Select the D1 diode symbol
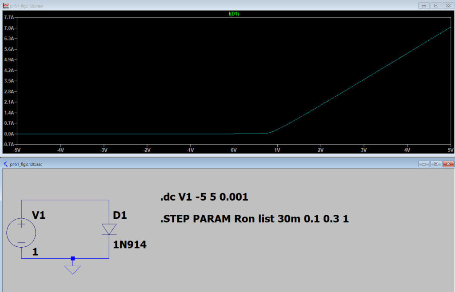Viewport: 455px width, 292px height. (109, 229)
